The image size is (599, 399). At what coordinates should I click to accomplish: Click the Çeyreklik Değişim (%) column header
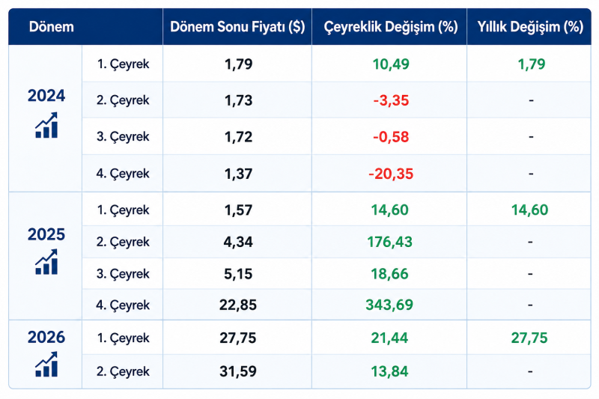pyautogui.click(x=390, y=27)
